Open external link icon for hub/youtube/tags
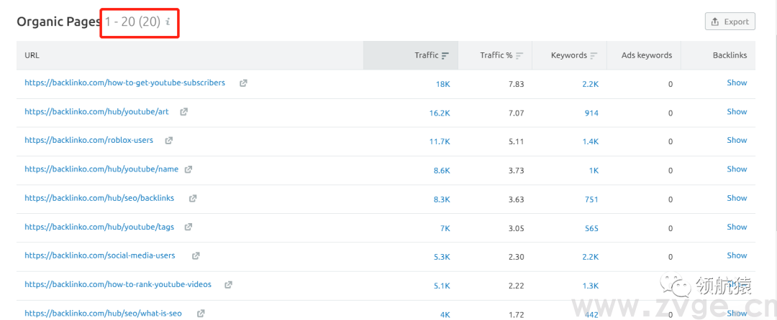777x320 pixels. [188, 227]
